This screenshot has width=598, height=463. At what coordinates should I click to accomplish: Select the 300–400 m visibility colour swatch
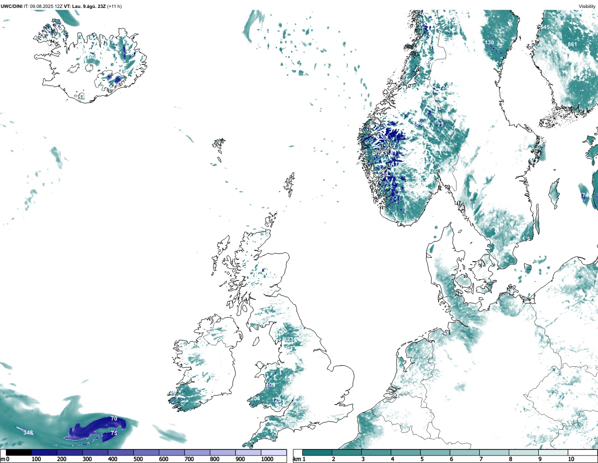[x=95, y=452]
